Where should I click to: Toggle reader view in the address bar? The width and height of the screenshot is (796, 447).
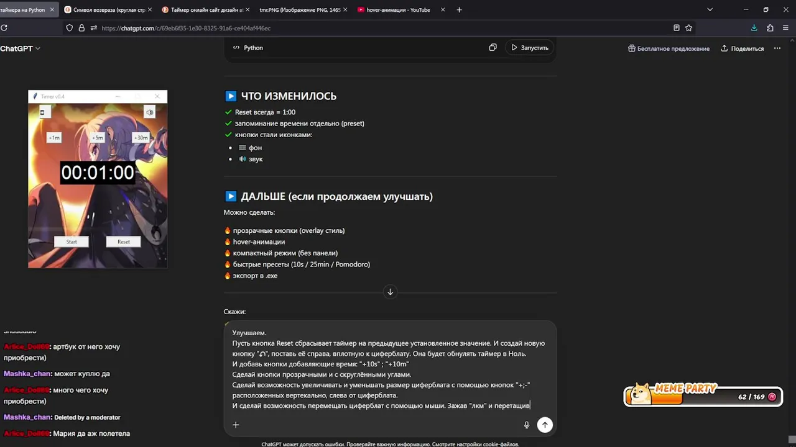click(677, 28)
